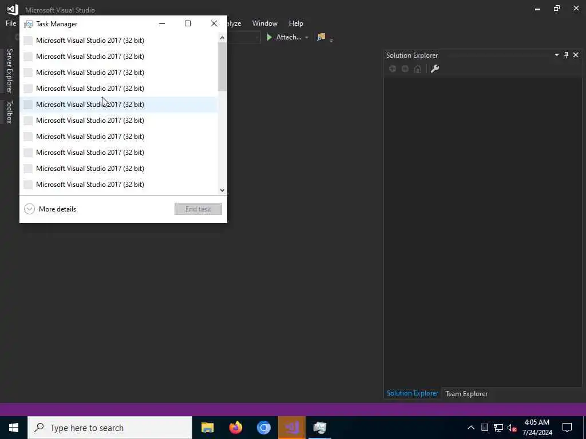Show hidden system tray icons
This screenshot has height=439, width=586.
pos(471,428)
